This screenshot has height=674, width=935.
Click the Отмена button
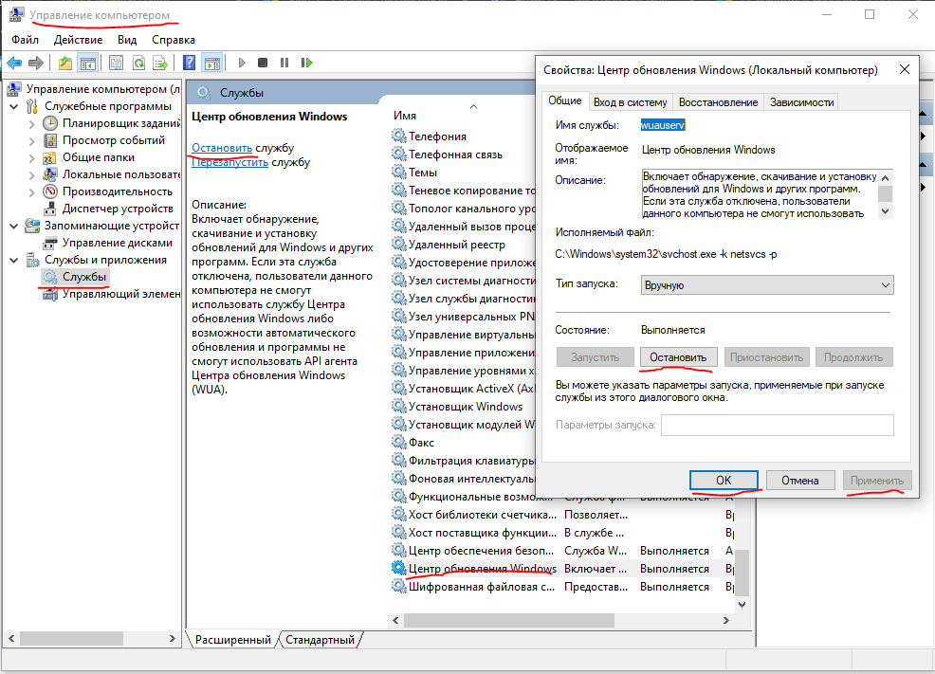click(799, 481)
